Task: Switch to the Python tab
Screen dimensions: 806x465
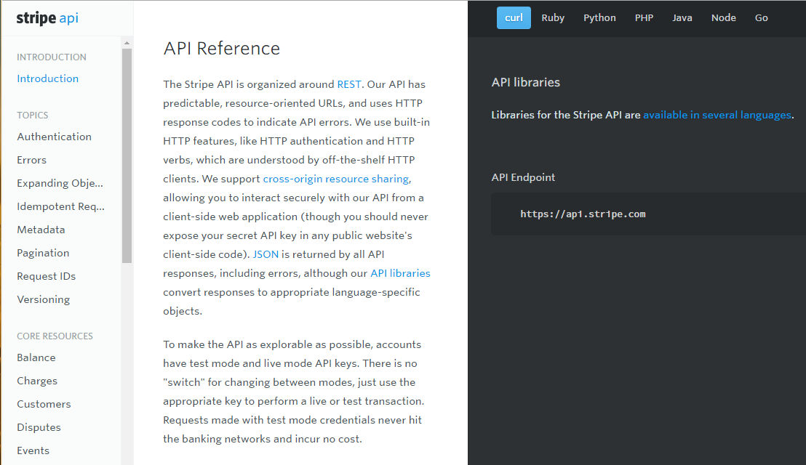Action: click(x=599, y=18)
